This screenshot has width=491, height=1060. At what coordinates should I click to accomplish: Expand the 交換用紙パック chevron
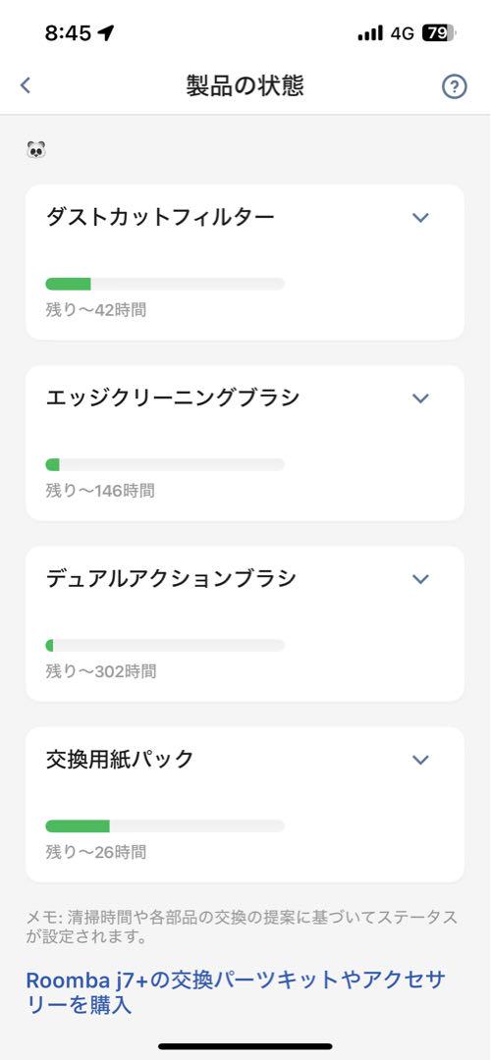(x=420, y=760)
